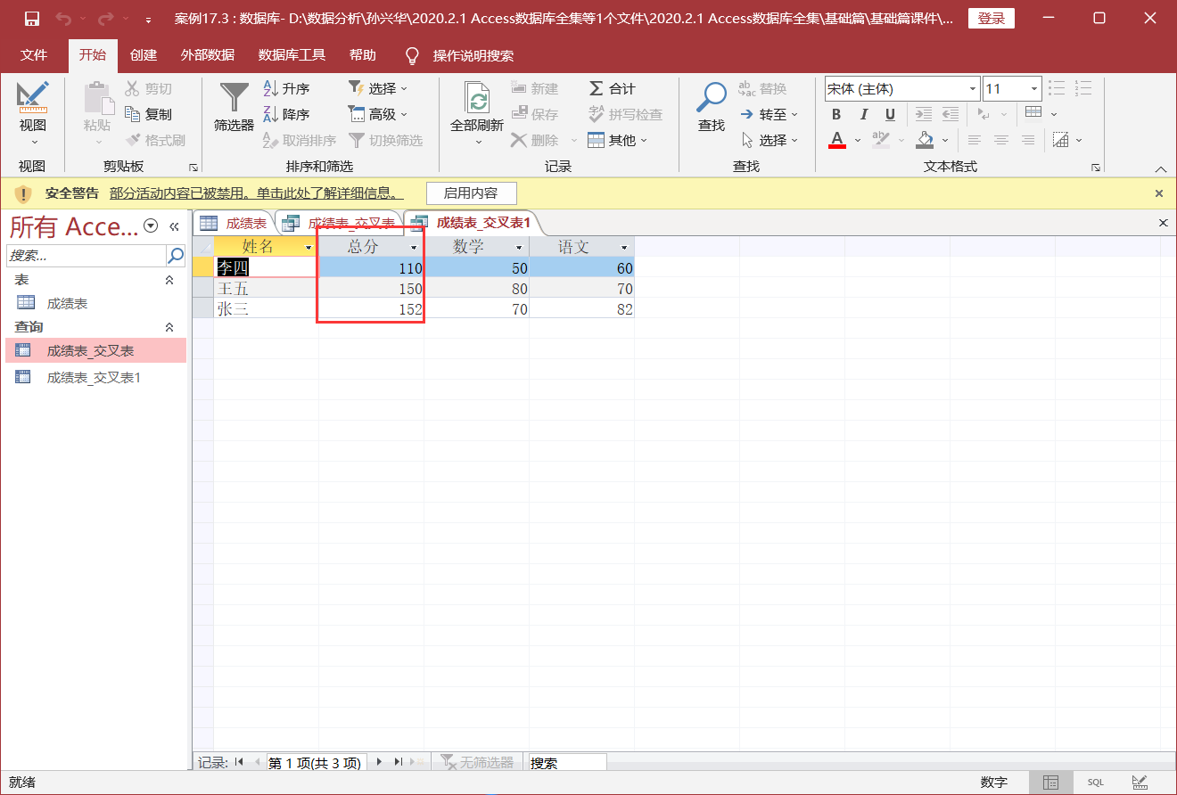
Task: Open the 转至 go-to menu
Action: pyautogui.click(x=770, y=114)
